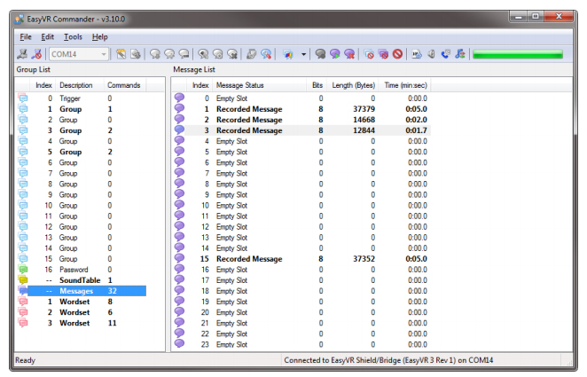587x377 pixels.
Task: Click the Add Command speech bubble icon
Action: click(155, 54)
